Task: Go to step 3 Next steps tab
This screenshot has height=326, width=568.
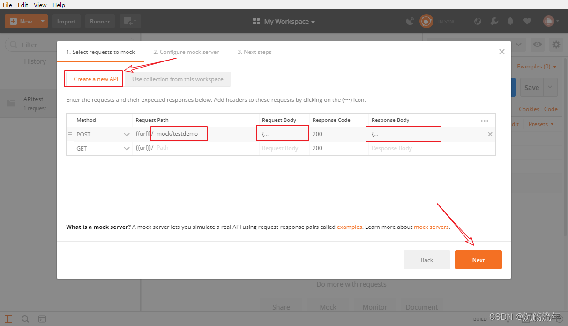Action: [254, 52]
